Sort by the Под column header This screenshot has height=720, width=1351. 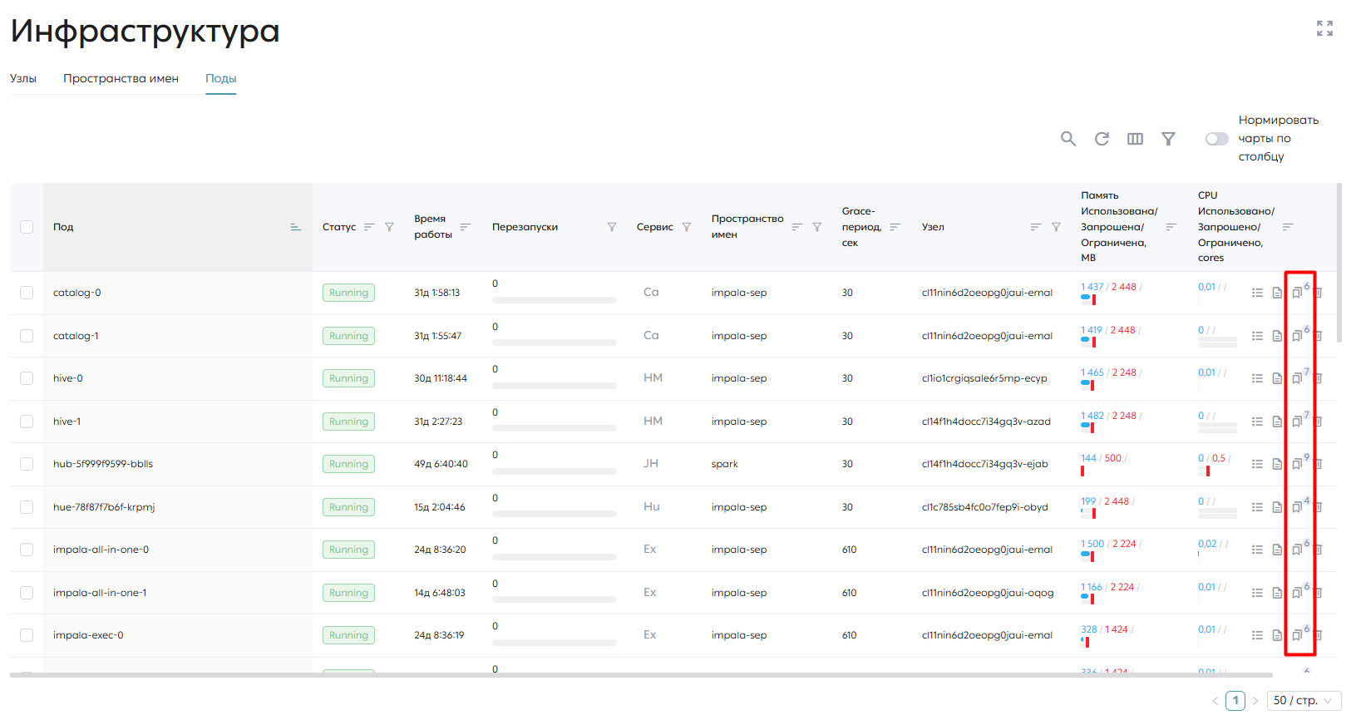coord(63,227)
